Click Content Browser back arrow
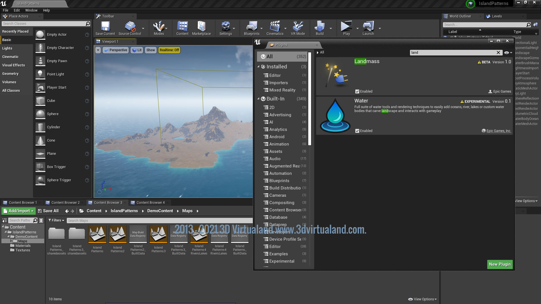541x304 pixels. pyautogui.click(x=67, y=211)
